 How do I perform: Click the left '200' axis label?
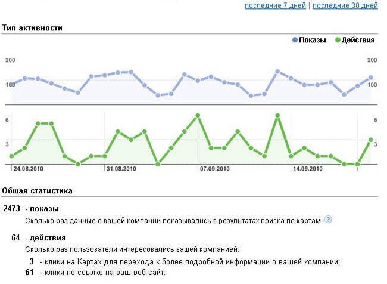point(10,60)
